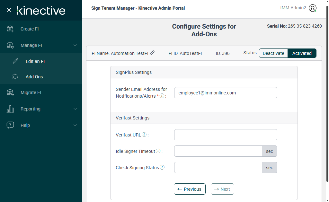Expand the Help menu chevron
The height and width of the screenshot is (202, 329).
75,125
